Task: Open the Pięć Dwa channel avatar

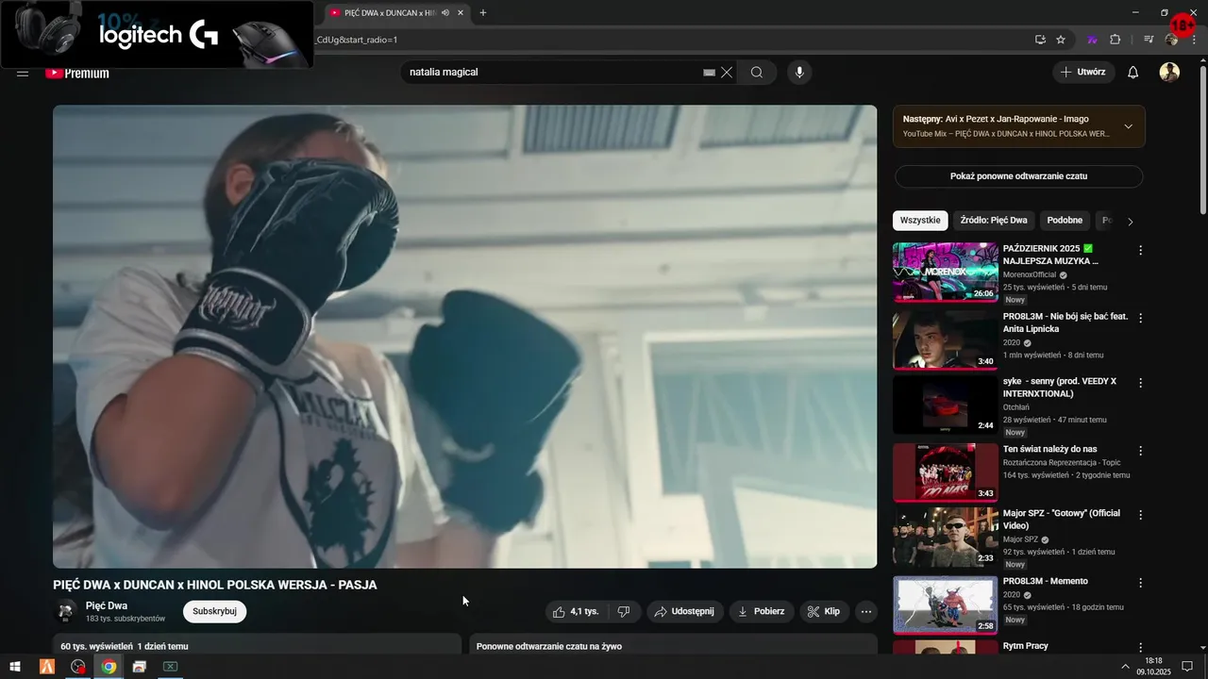Action: pyautogui.click(x=66, y=611)
